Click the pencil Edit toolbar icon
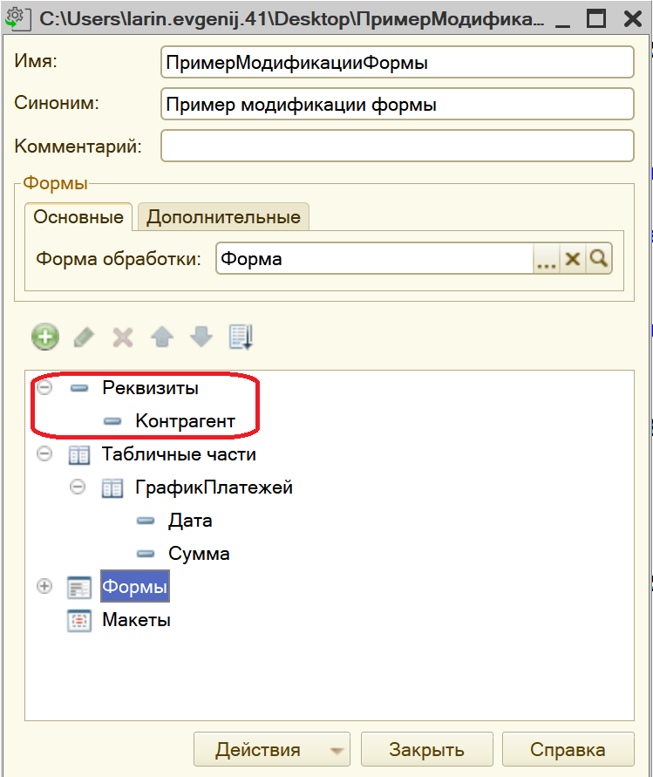Screen dimensions: 653x777 click(x=84, y=337)
